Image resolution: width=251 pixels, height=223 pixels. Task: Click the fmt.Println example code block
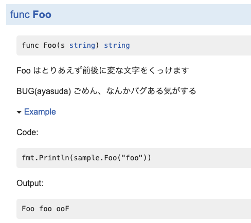click(134, 158)
